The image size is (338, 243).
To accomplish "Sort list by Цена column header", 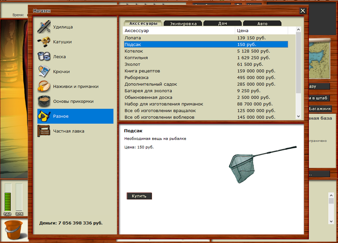I will coord(261,31).
